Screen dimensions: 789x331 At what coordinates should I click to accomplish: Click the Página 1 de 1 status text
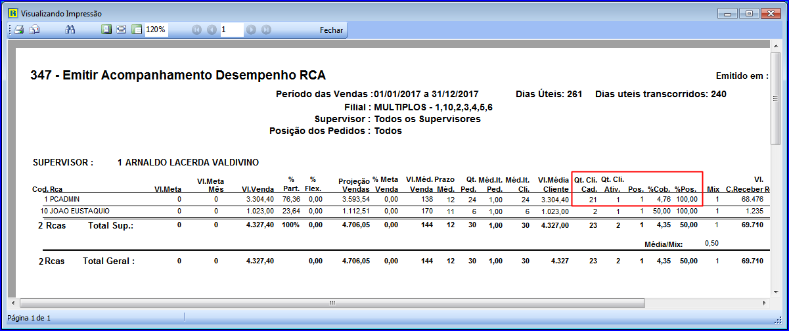(x=29, y=318)
